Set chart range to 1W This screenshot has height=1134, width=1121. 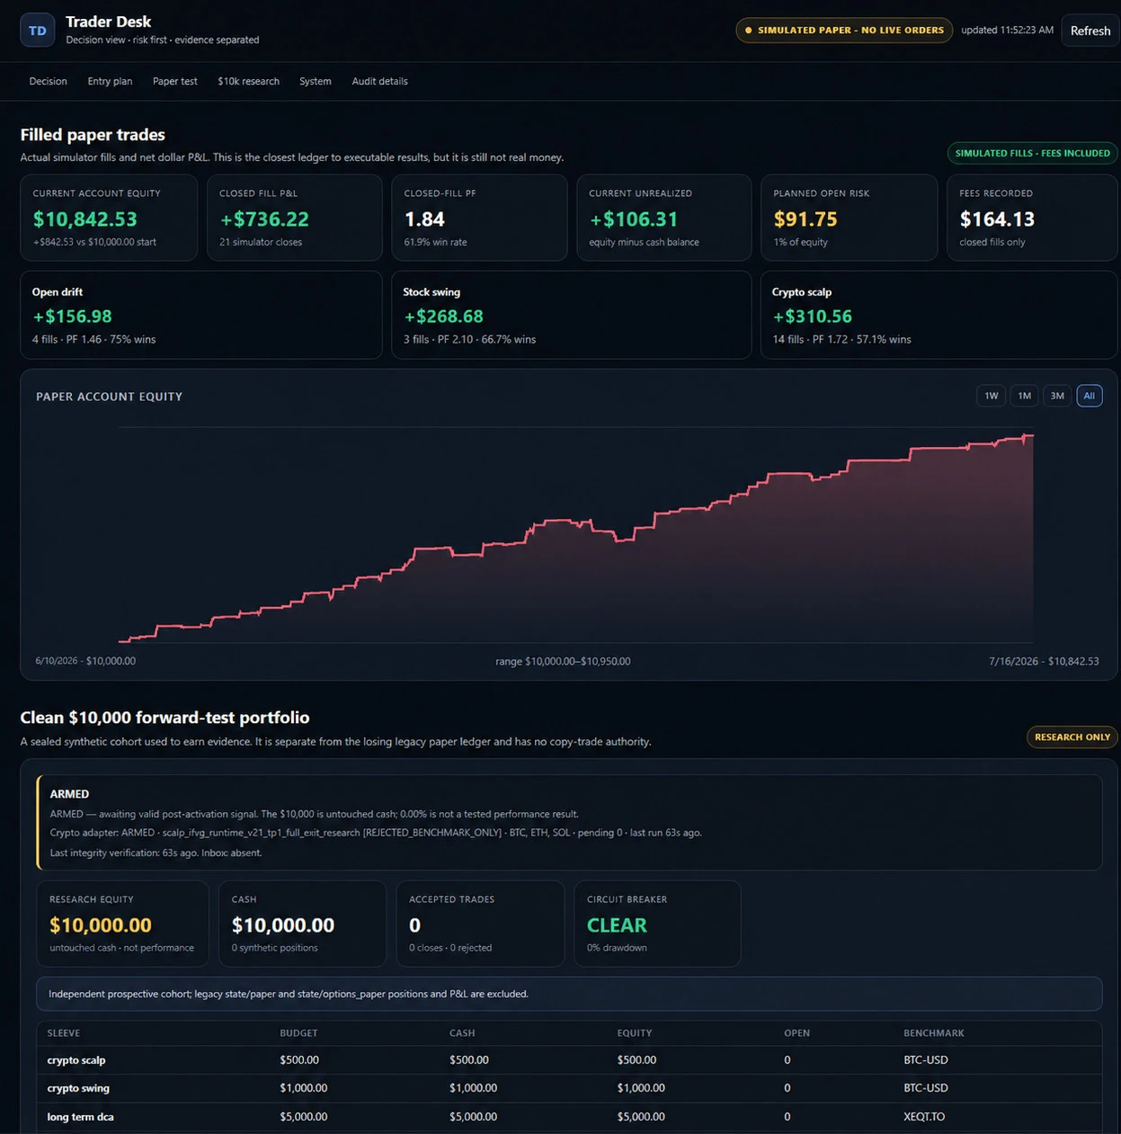pos(991,396)
